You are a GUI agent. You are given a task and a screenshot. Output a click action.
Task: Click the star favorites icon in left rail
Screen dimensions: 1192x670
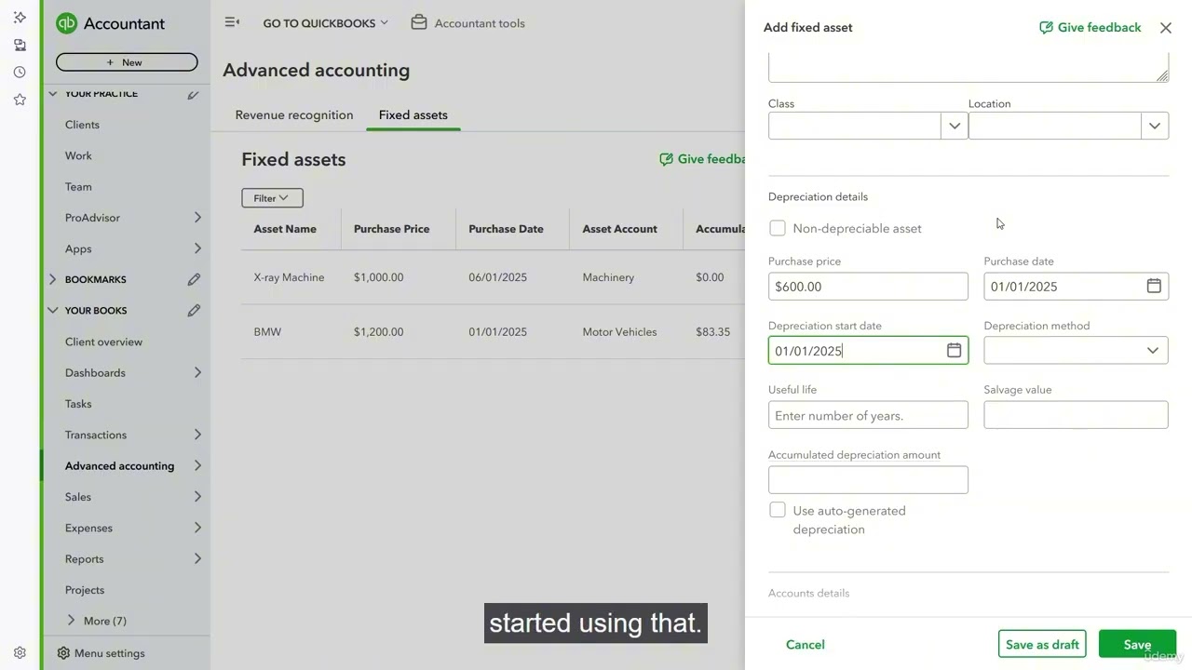pyautogui.click(x=20, y=100)
